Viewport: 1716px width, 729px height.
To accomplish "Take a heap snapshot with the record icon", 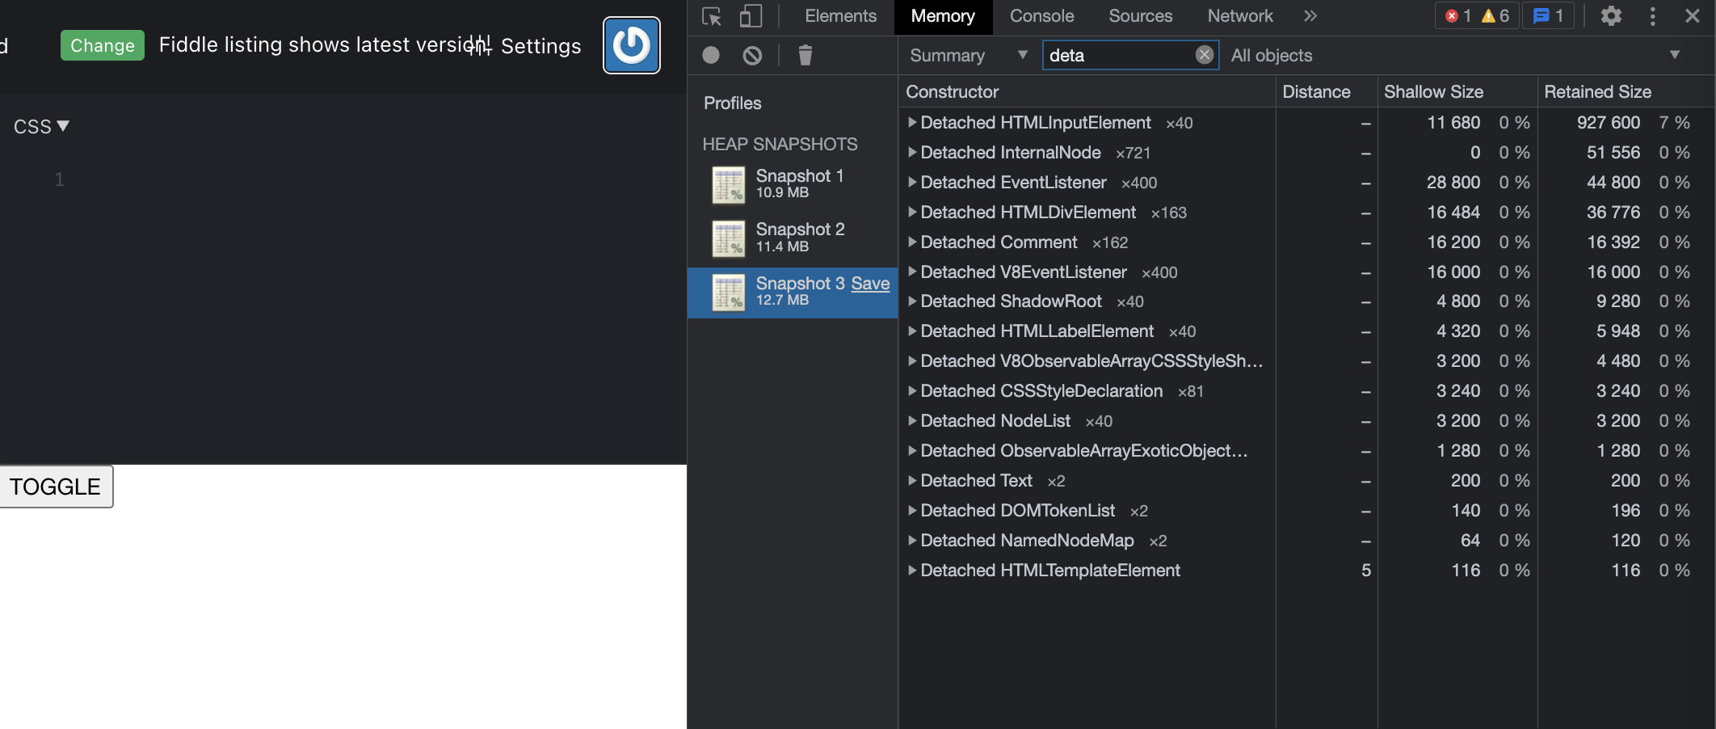I will pos(710,55).
